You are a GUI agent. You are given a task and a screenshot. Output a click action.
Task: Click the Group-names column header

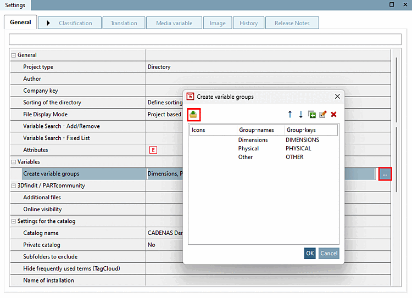point(260,130)
